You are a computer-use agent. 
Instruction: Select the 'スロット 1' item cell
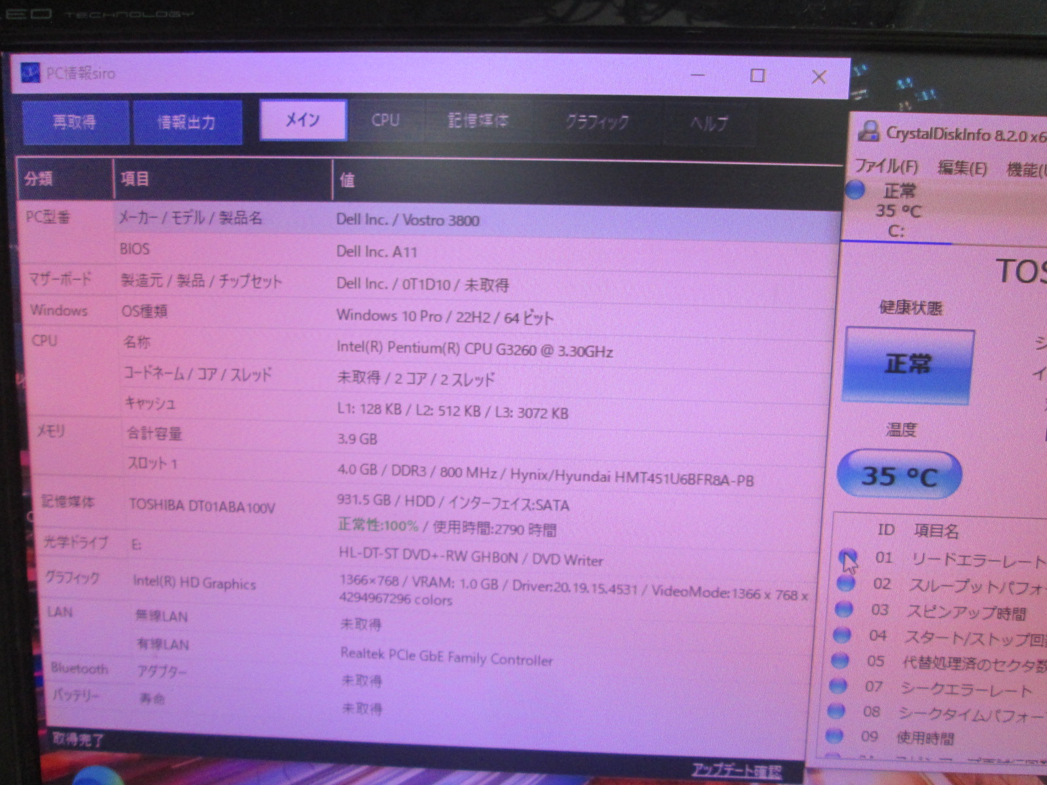tap(152, 463)
